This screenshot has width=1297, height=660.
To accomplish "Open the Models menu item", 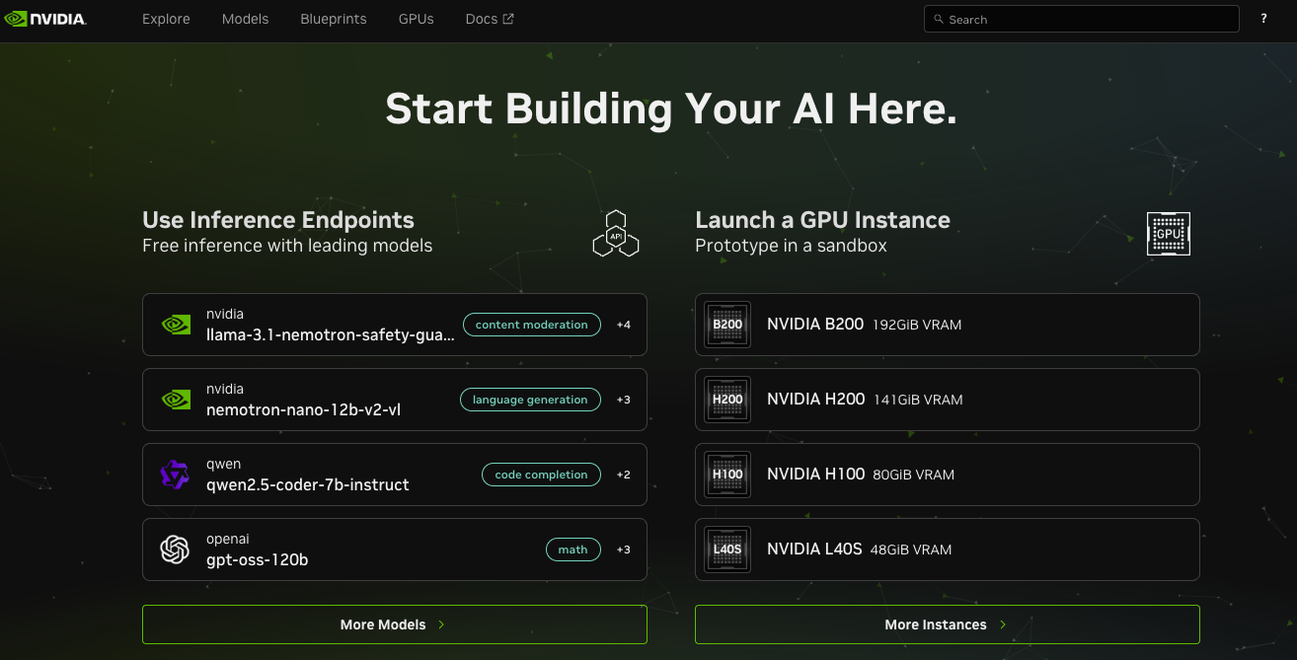I will 245,19.
